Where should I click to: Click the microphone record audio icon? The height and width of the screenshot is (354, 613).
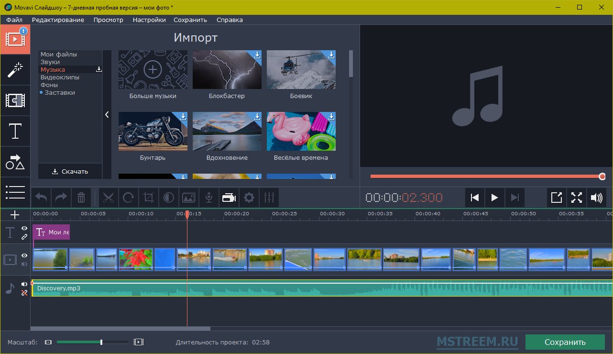click(208, 198)
